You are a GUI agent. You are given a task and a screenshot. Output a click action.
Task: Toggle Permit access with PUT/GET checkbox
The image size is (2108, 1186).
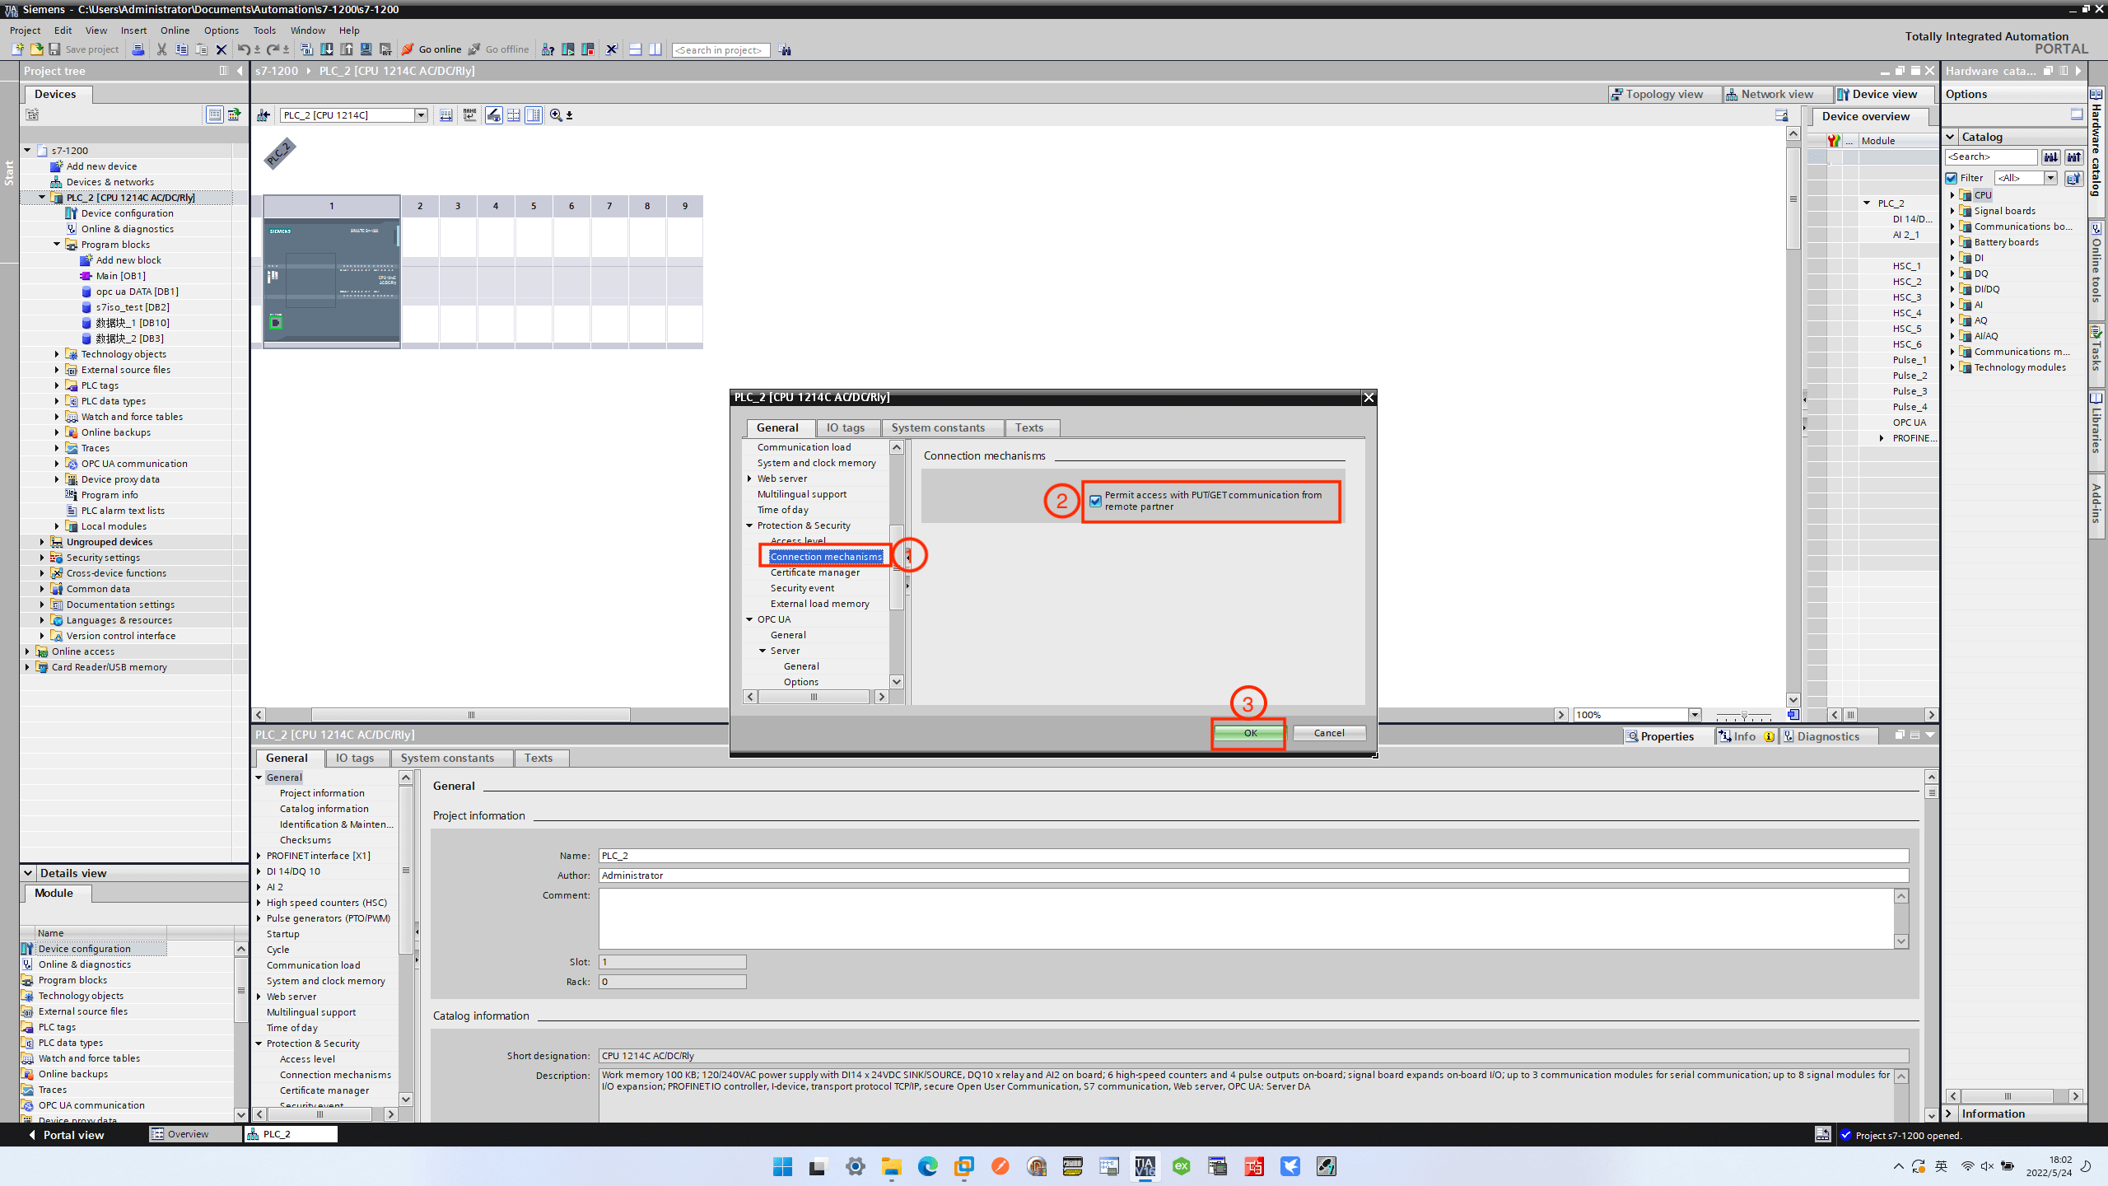(1095, 501)
